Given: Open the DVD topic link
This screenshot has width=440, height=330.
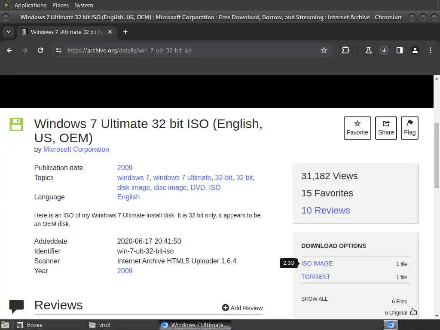Looking at the screenshot, I should pyautogui.click(x=198, y=187).
